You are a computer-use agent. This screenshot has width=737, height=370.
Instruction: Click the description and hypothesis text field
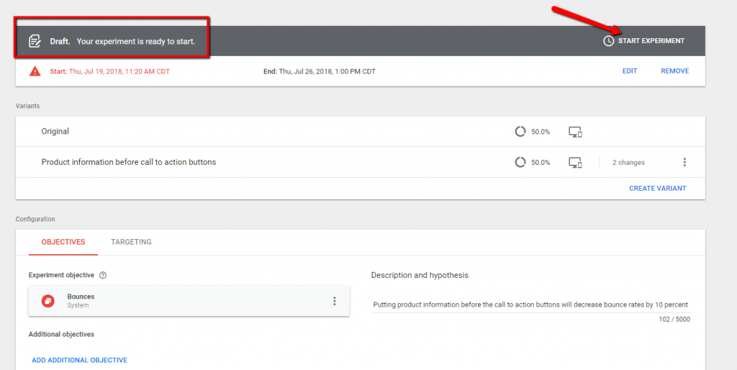coord(530,304)
